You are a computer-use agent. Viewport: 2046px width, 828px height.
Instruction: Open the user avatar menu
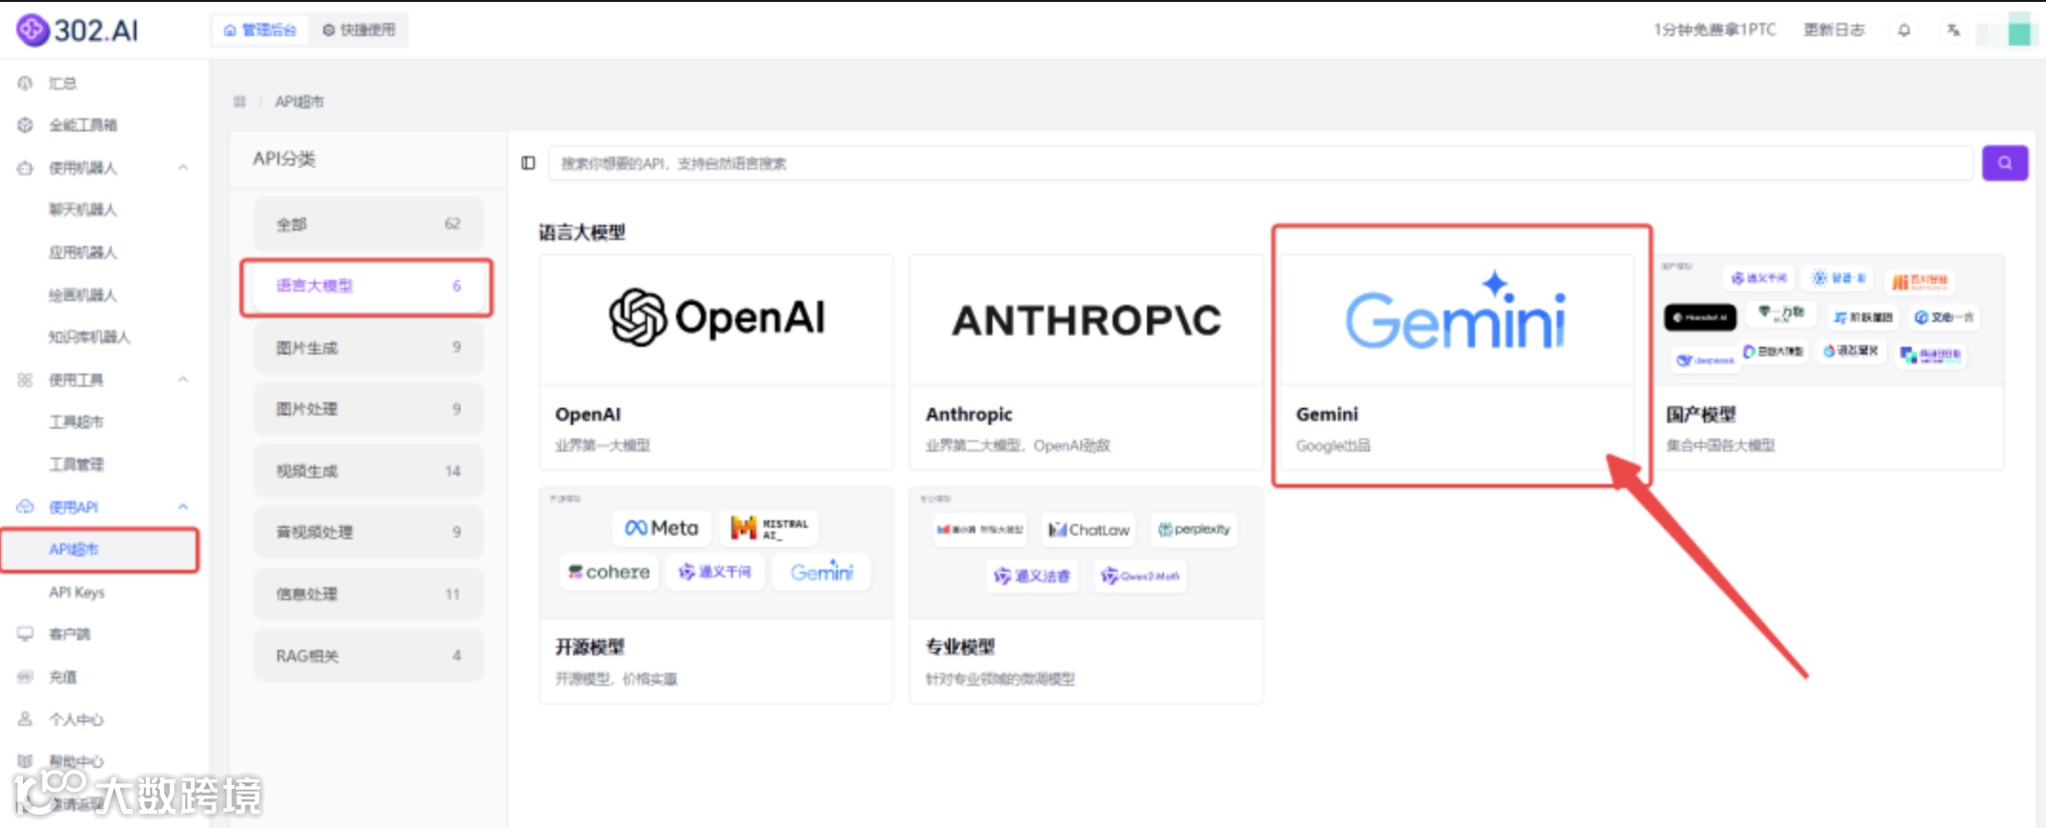click(2018, 30)
